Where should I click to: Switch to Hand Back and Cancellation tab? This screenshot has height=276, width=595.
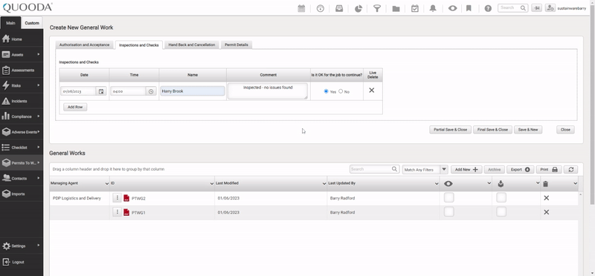pyautogui.click(x=192, y=45)
